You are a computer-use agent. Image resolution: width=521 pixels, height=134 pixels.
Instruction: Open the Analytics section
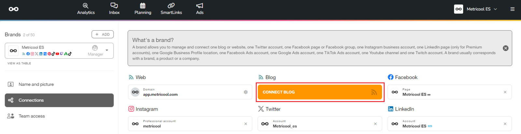(86, 9)
